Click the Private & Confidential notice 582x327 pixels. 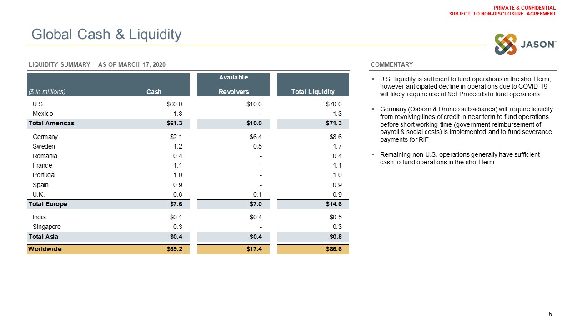(502, 10)
